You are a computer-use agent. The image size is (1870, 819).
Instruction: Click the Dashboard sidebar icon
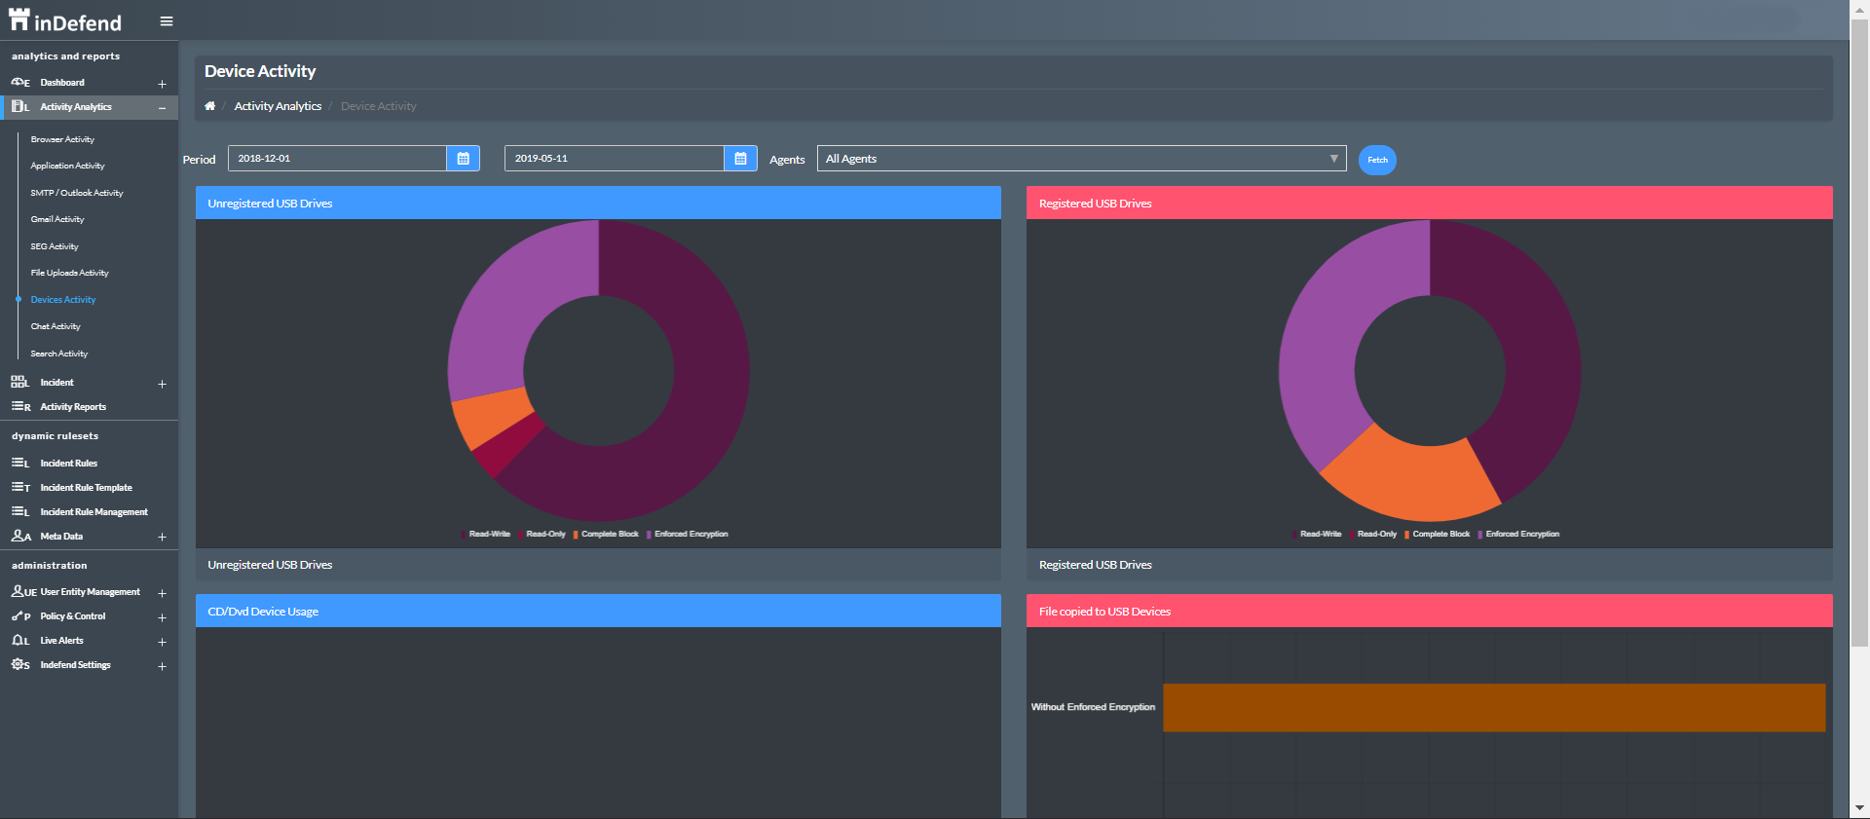pyautogui.click(x=19, y=83)
